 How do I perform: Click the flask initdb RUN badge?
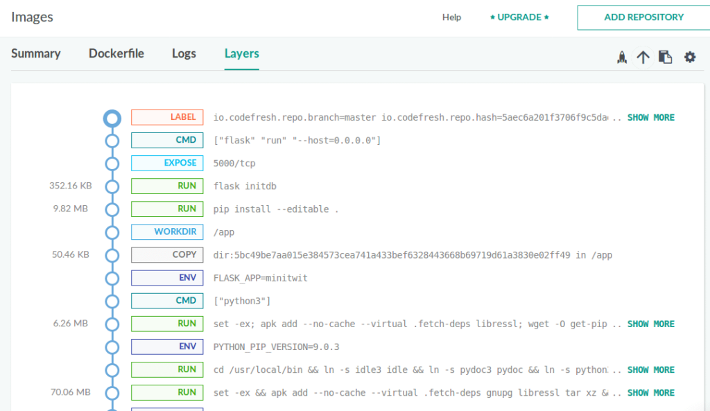[x=166, y=186]
